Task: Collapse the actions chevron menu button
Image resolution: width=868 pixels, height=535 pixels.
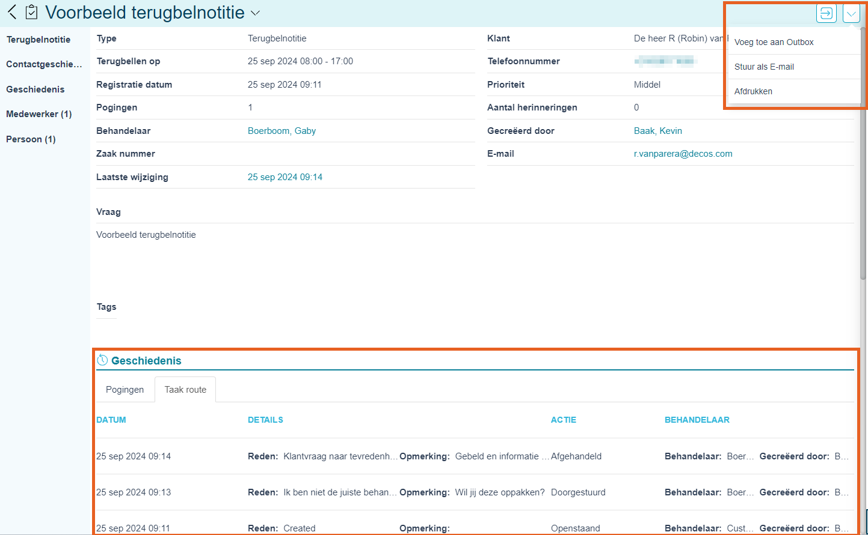Action: 851,13
